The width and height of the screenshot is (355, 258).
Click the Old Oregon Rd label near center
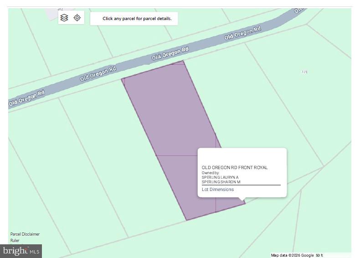click(x=170, y=53)
